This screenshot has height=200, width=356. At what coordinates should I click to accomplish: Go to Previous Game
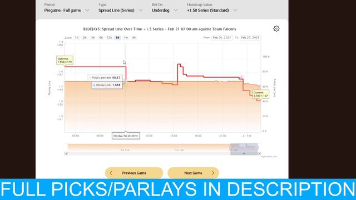coord(134,173)
